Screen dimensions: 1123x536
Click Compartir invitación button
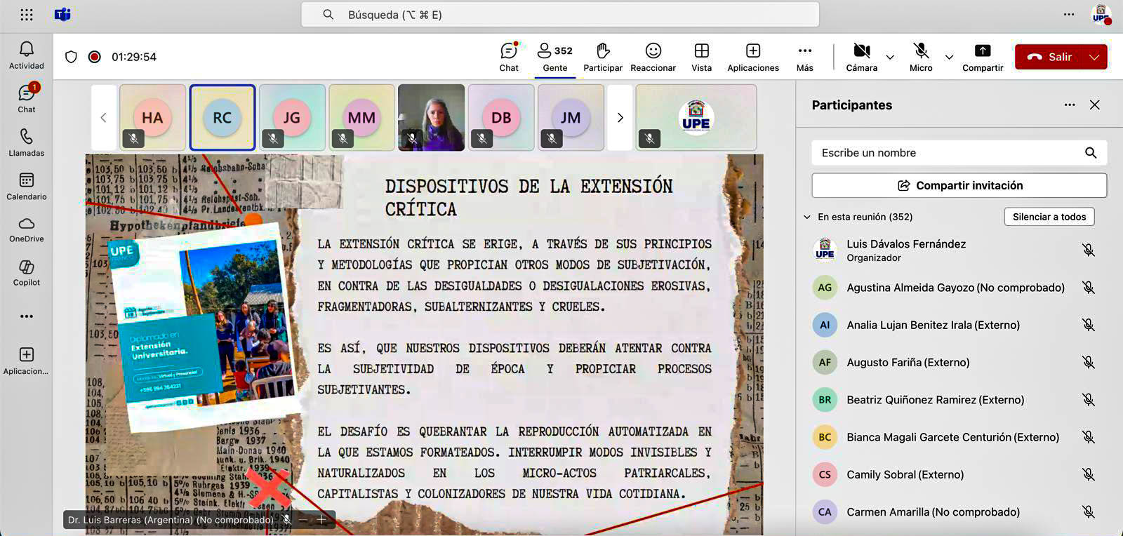pos(959,185)
